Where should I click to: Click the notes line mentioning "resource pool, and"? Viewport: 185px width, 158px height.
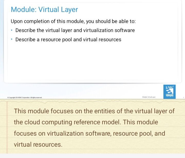point(89,133)
